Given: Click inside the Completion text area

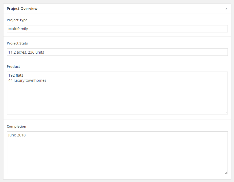Looking at the screenshot, I should [x=117, y=153].
